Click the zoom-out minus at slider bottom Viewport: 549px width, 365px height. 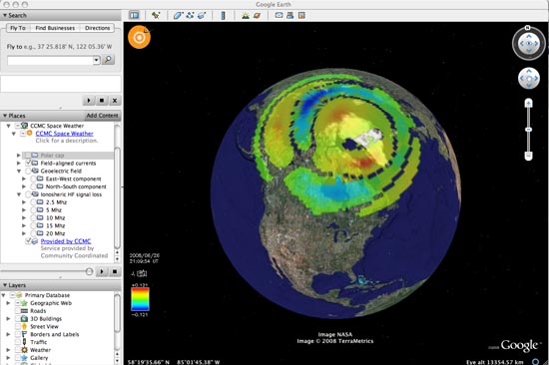(529, 156)
